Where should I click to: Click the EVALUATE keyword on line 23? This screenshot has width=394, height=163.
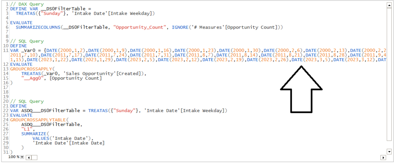pos(21,115)
